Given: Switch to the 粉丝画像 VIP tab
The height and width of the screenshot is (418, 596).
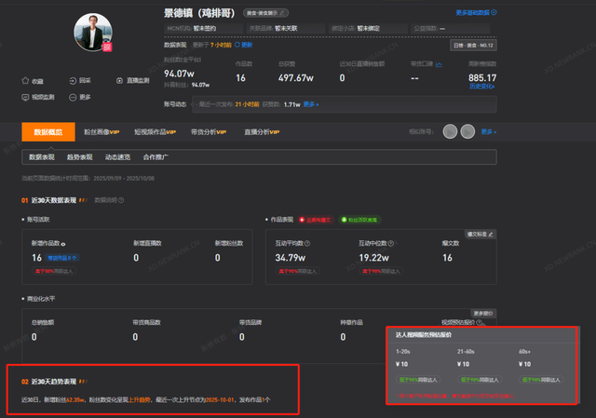Looking at the screenshot, I should click(x=102, y=132).
